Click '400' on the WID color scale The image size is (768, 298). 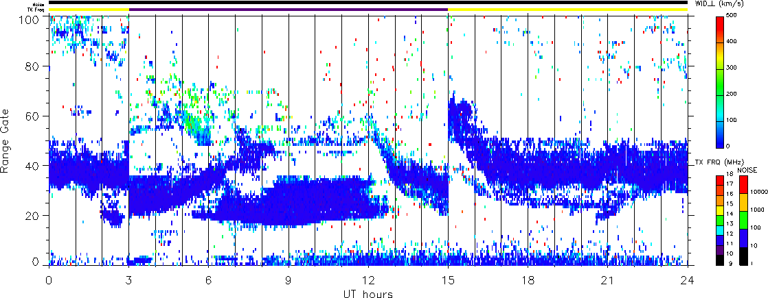pyautogui.click(x=732, y=43)
